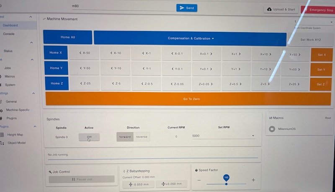
Task: Click Home X button
Action: [x=56, y=52]
